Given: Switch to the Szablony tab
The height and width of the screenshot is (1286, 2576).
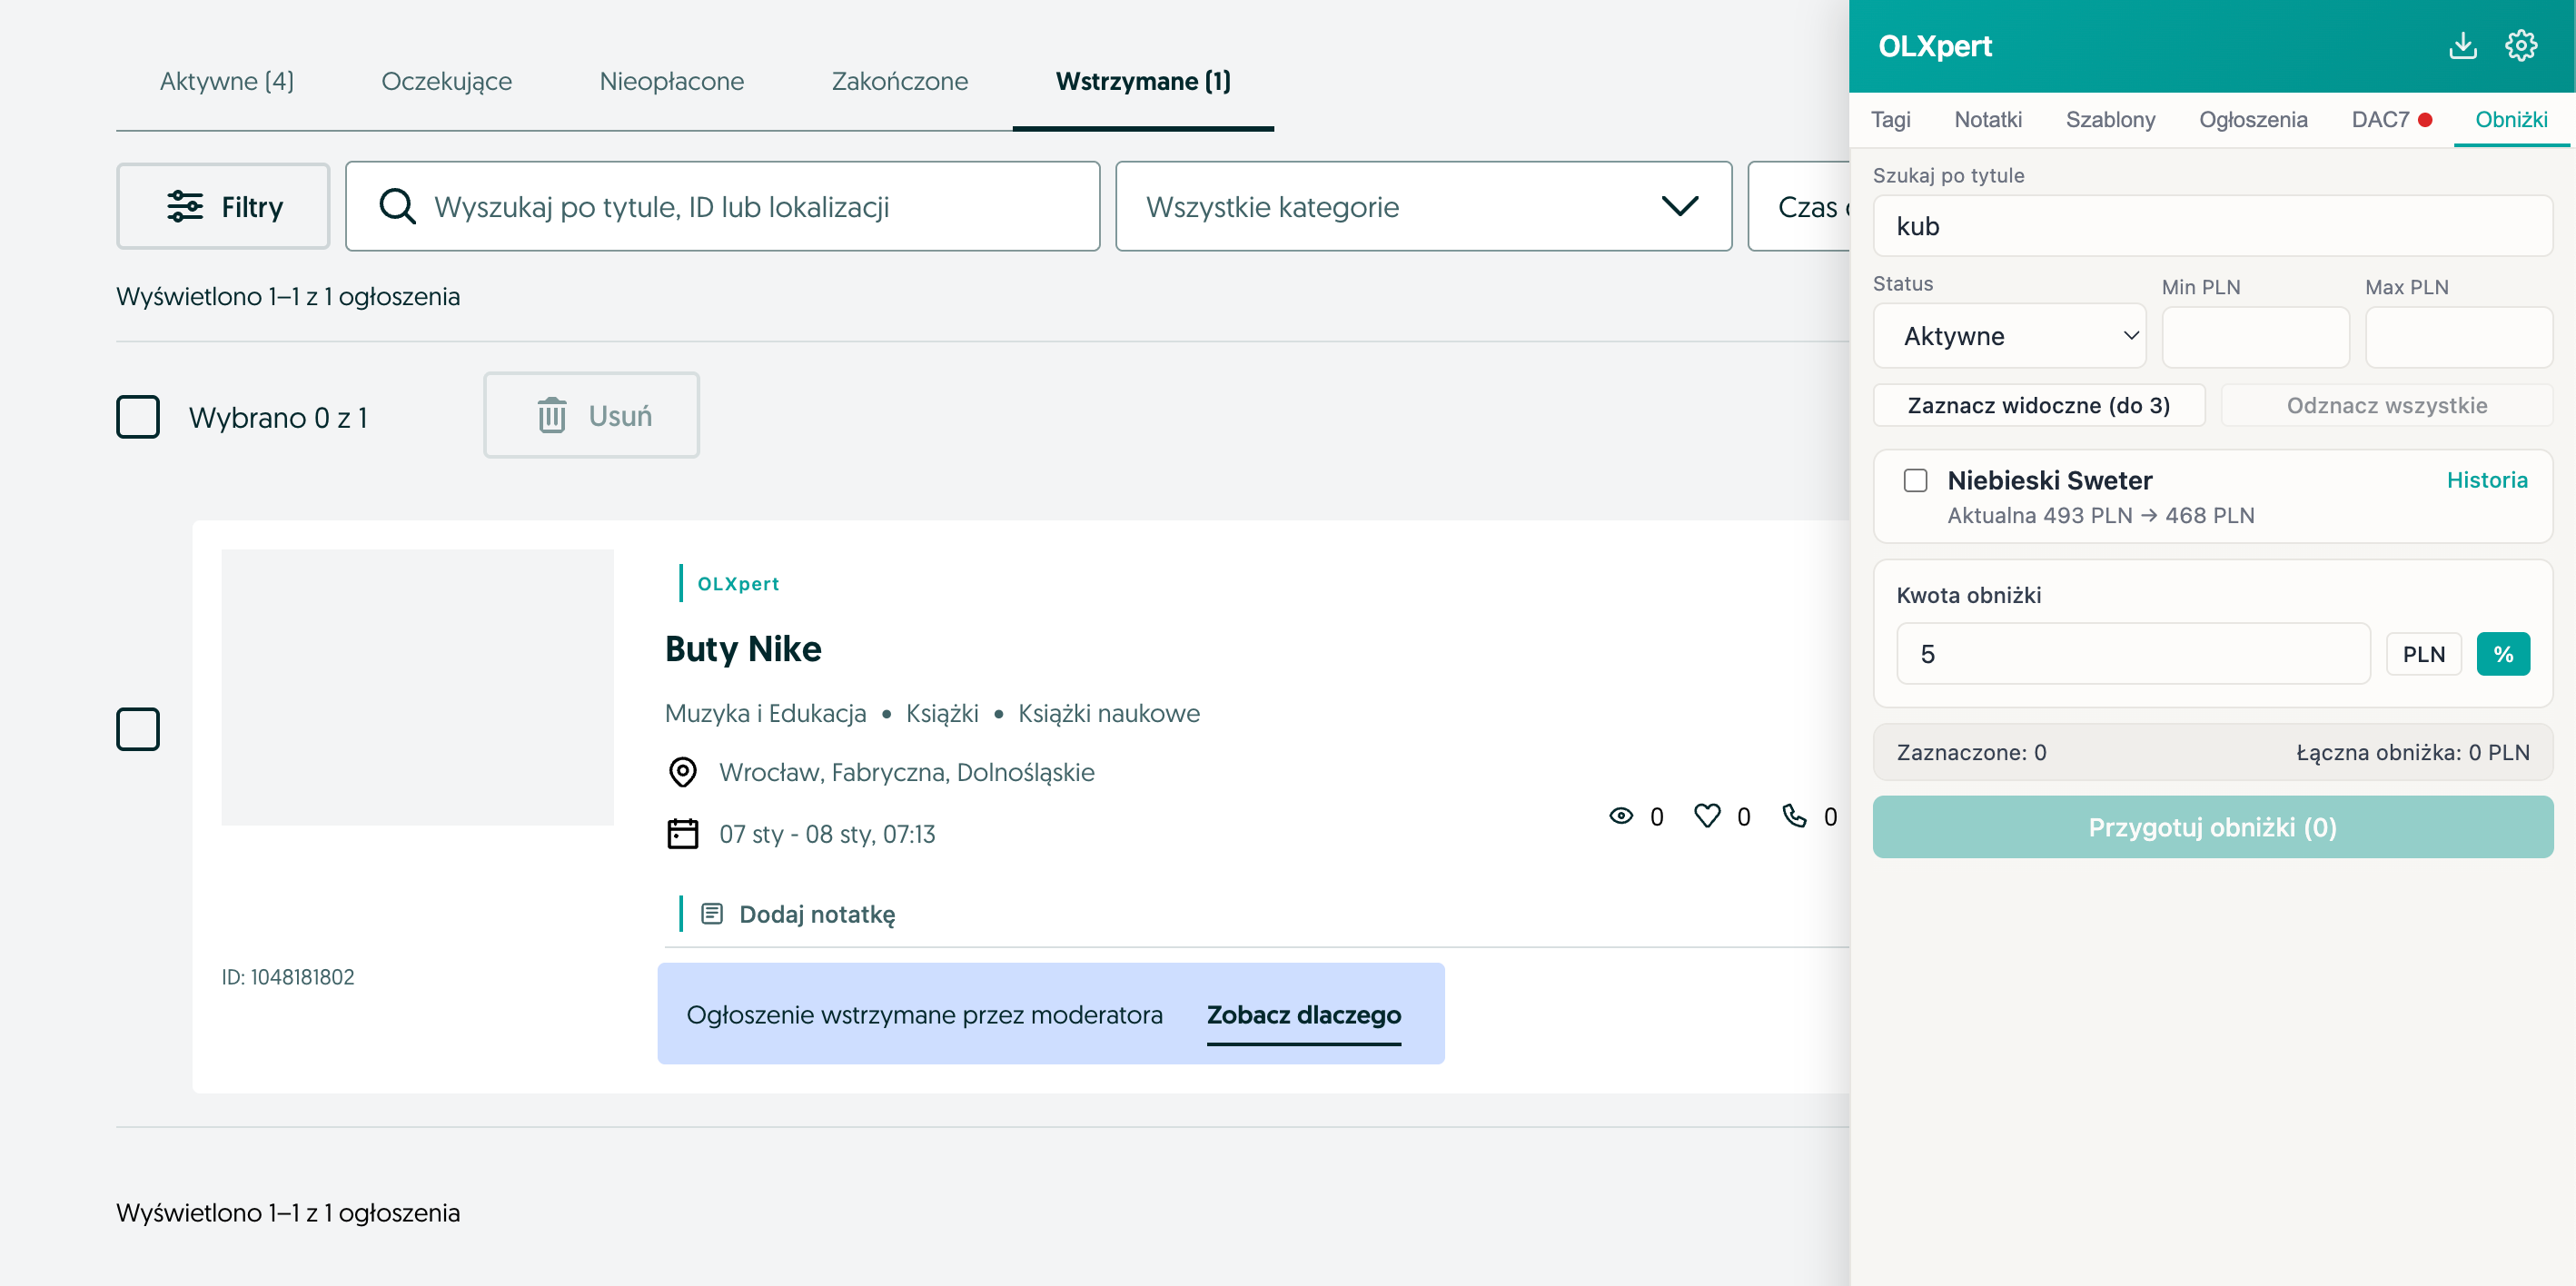Looking at the screenshot, I should point(2110,120).
